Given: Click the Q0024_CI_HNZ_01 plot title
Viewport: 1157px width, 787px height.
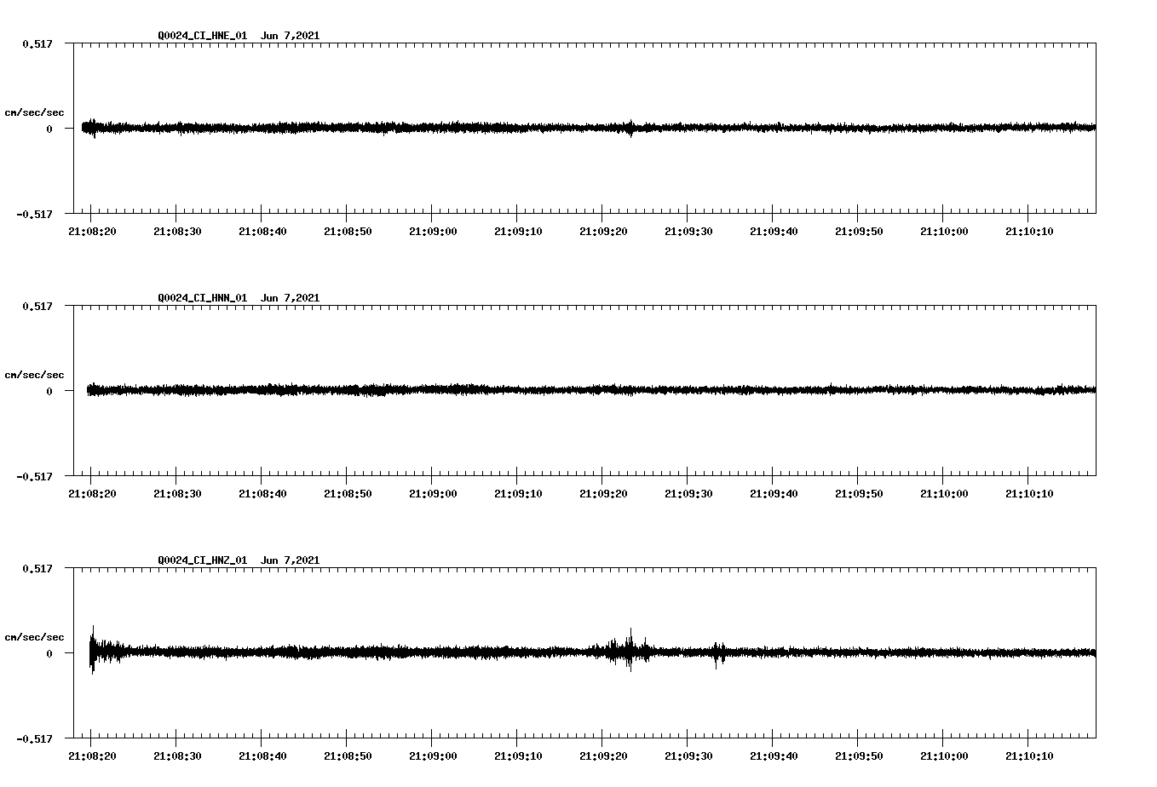Looking at the screenshot, I should [239, 560].
